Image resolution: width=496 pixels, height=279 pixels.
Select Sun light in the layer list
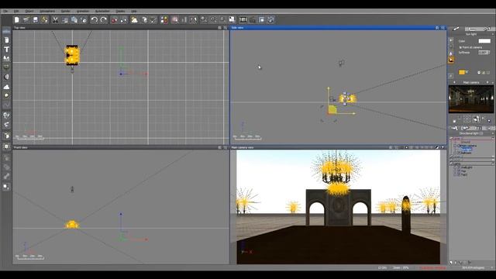click(466, 150)
